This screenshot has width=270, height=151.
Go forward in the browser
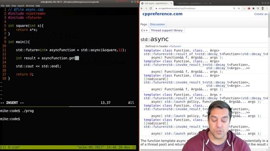[x=146, y=8]
